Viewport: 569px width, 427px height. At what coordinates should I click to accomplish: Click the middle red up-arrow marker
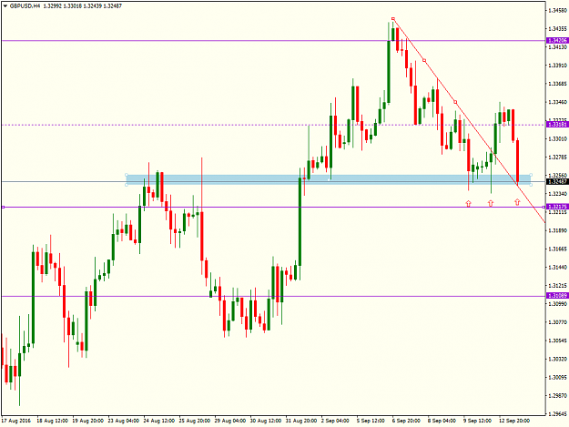pos(491,203)
